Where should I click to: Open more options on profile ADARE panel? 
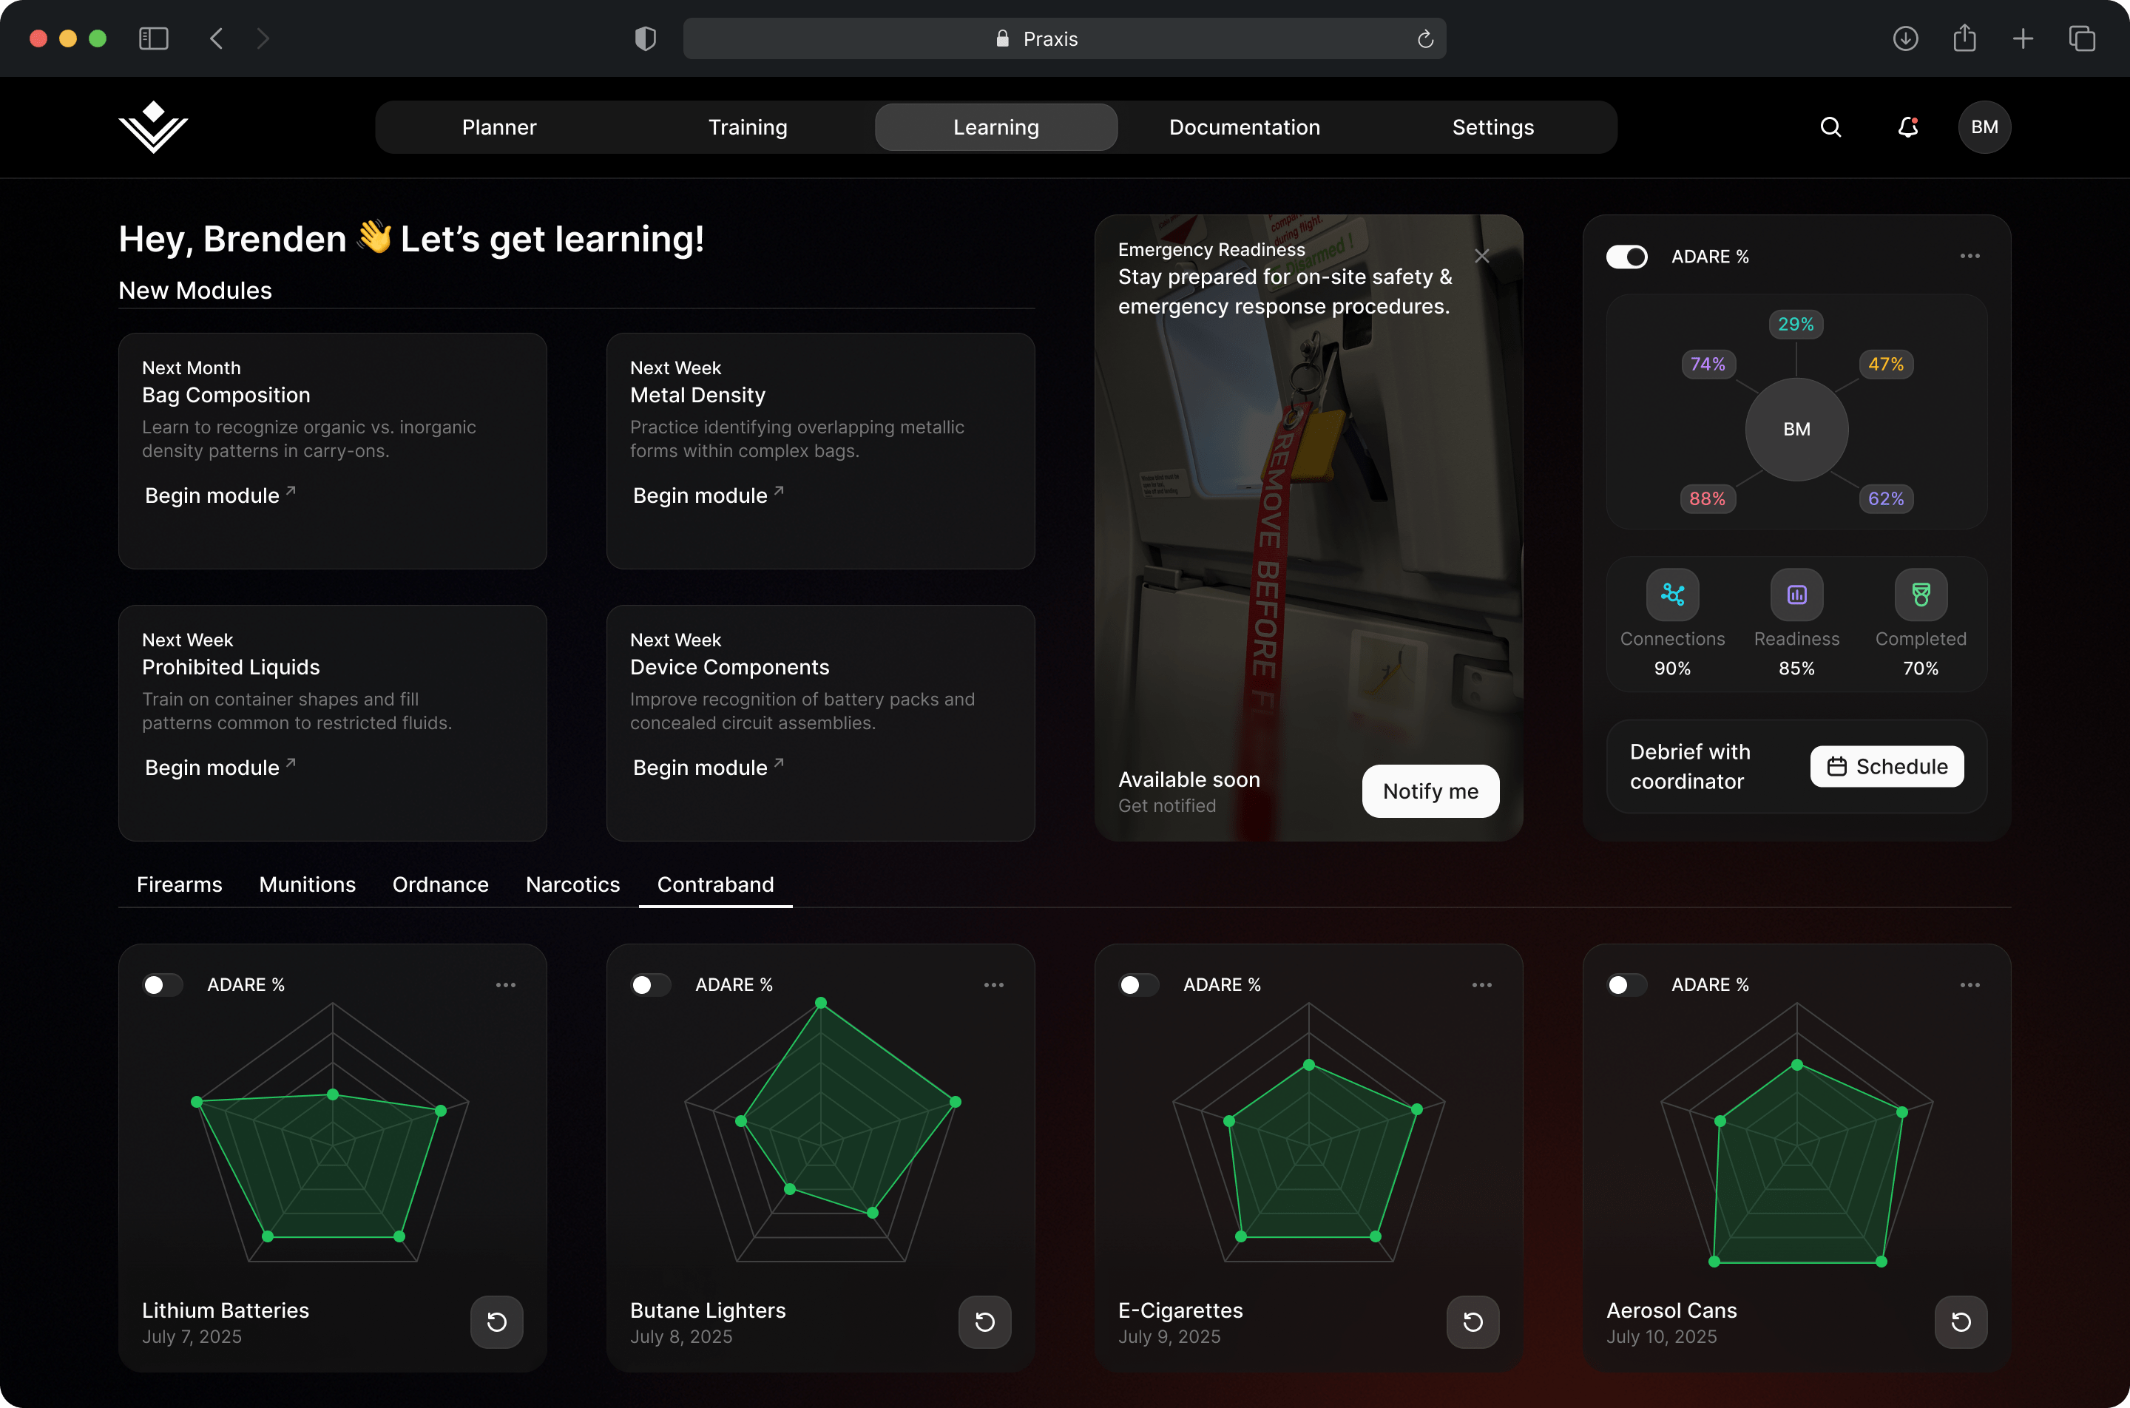click(x=1970, y=257)
